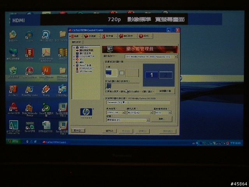
Task: Open the 檢視 (View) toolbar menu
Action: [x=75, y=36]
